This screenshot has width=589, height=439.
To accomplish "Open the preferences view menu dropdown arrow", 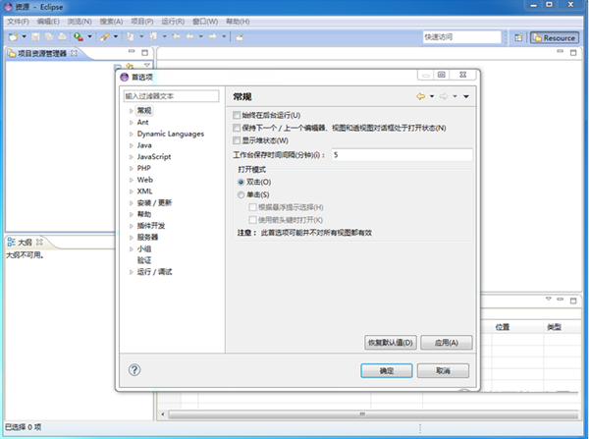I will point(466,96).
